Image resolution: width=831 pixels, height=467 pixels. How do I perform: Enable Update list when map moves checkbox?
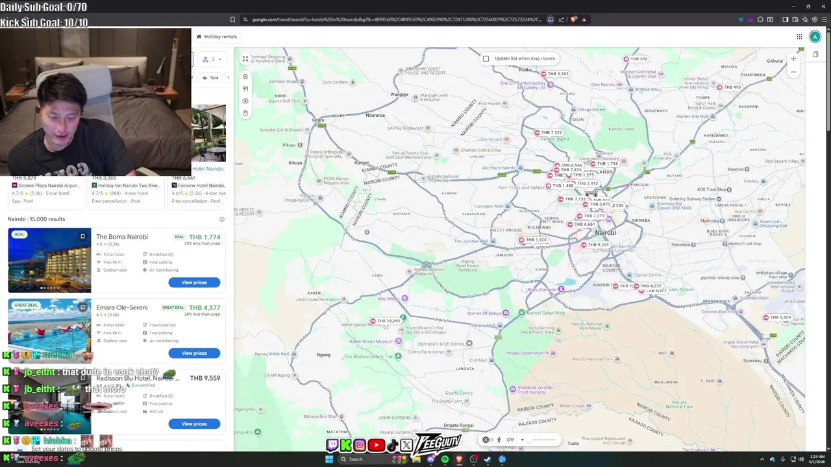(486, 58)
